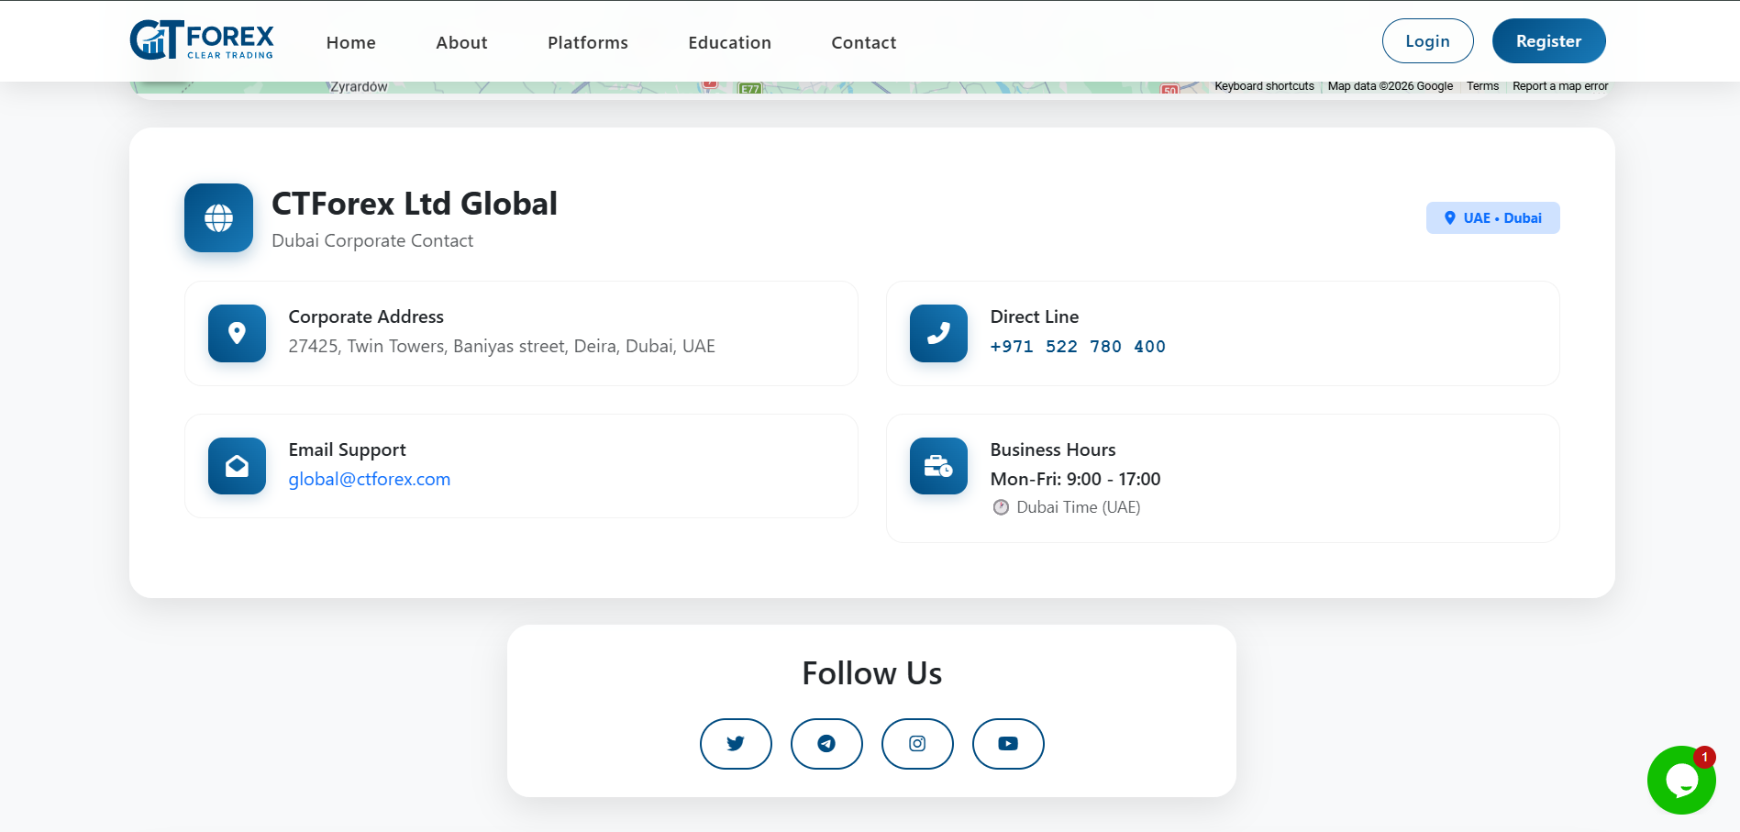Click the Email Support envelope icon
Screen dimensions: 1740x832
[237, 466]
